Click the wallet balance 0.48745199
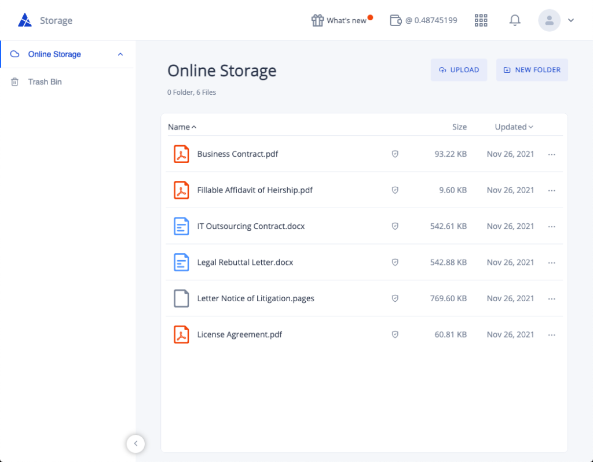The height and width of the screenshot is (462, 593). point(431,20)
